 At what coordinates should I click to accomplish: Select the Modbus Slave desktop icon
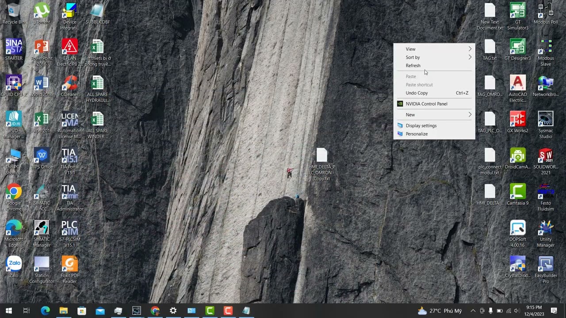pyautogui.click(x=546, y=53)
